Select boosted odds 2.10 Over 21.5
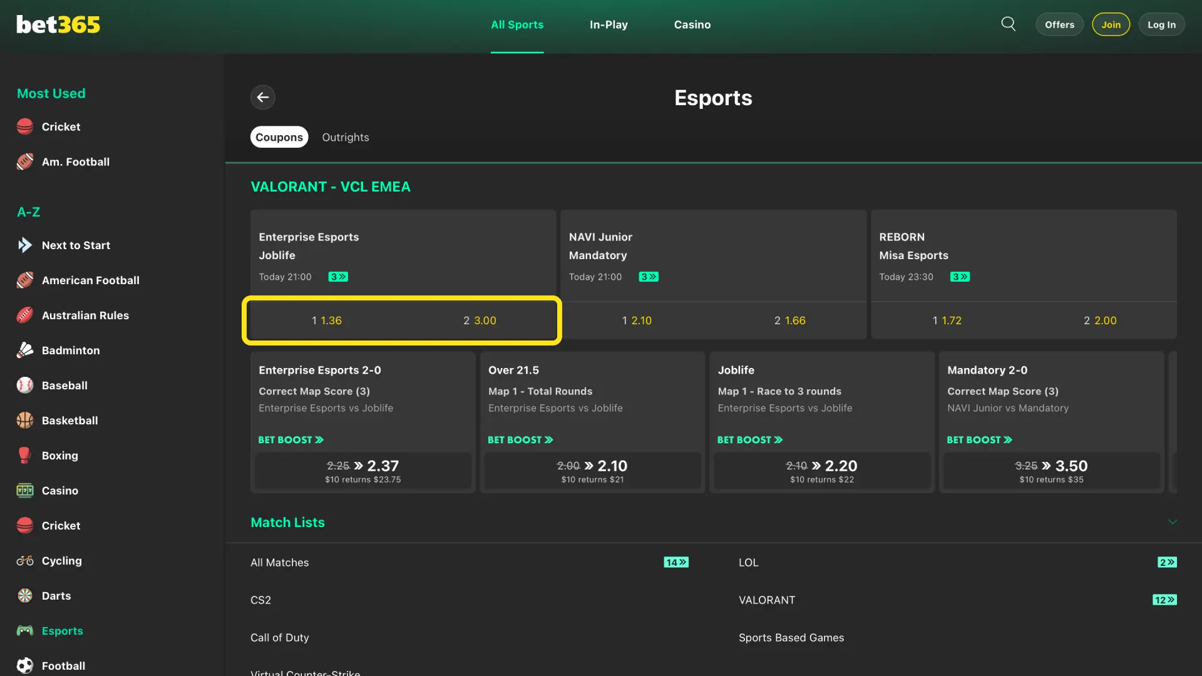This screenshot has height=676, width=1202. tap(592, 471)
